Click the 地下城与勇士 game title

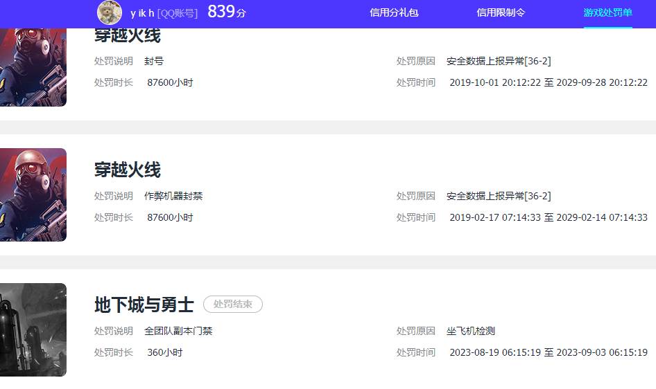144,305
